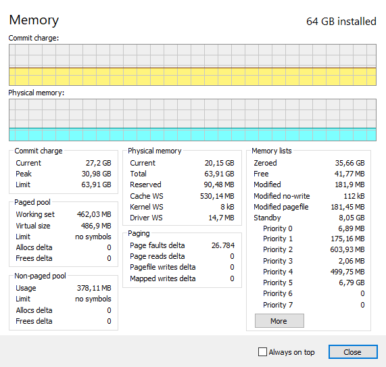This screenshot has width=386, height=367.
Task: Select the Commit charge Current value 27,2 GB
Action: tap(99, 163)
